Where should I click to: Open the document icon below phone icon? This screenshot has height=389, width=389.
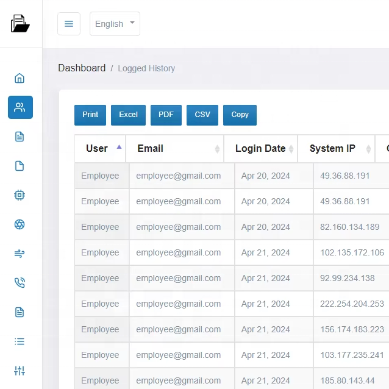click(20, 312)
